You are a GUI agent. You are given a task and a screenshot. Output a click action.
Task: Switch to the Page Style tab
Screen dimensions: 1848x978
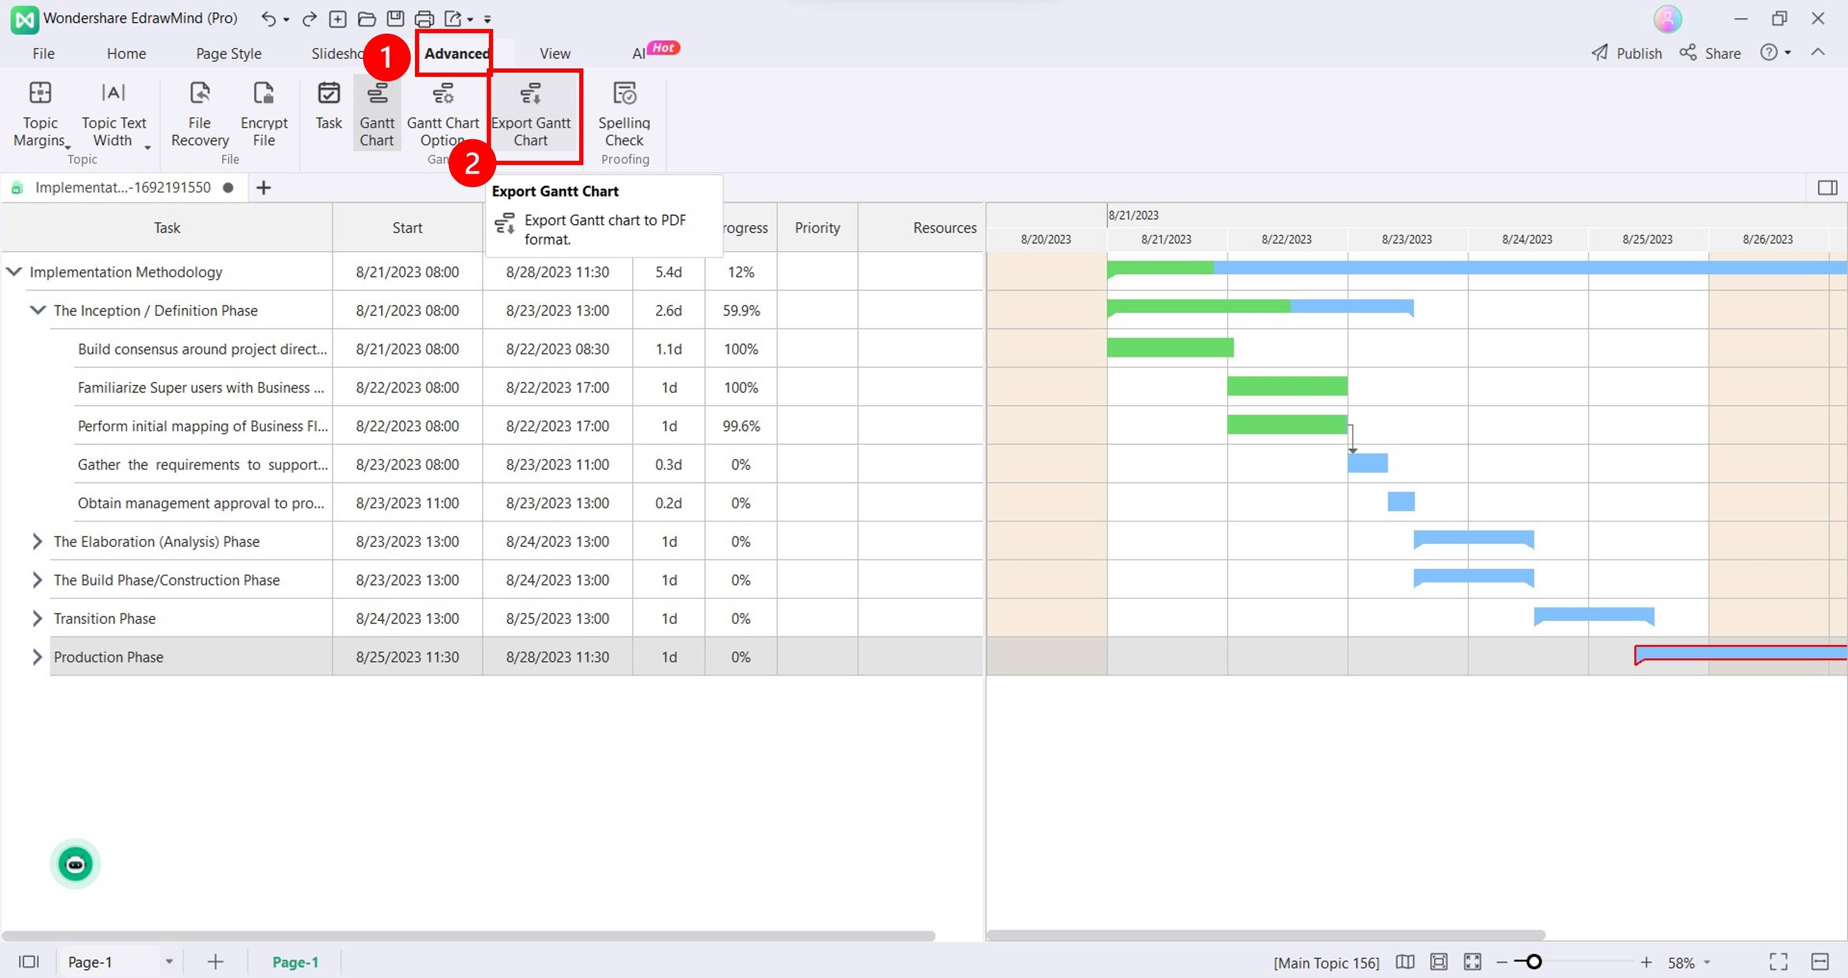[228, 54]
